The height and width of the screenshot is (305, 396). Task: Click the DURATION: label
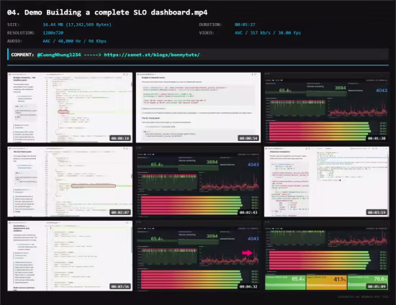(x=210, y=24)
